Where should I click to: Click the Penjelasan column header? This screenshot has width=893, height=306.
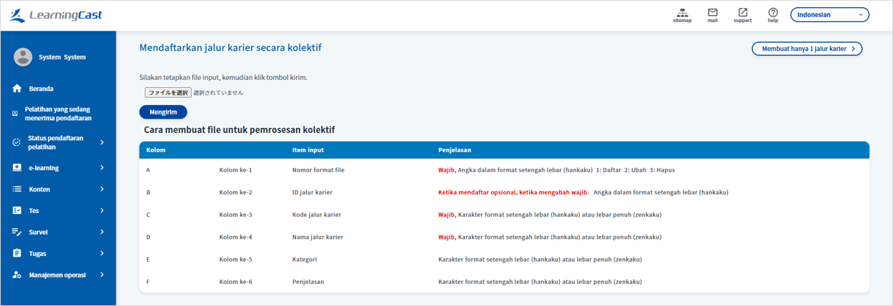click(454, 150)
